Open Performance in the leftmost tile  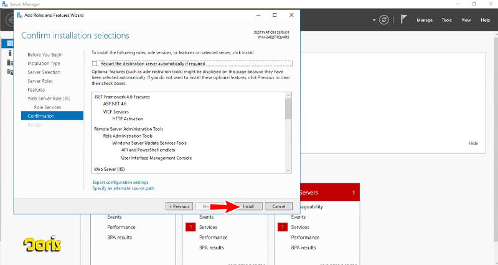[x=121, y=227]
